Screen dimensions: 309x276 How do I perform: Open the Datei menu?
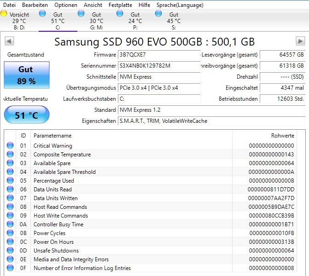[9, 5]
